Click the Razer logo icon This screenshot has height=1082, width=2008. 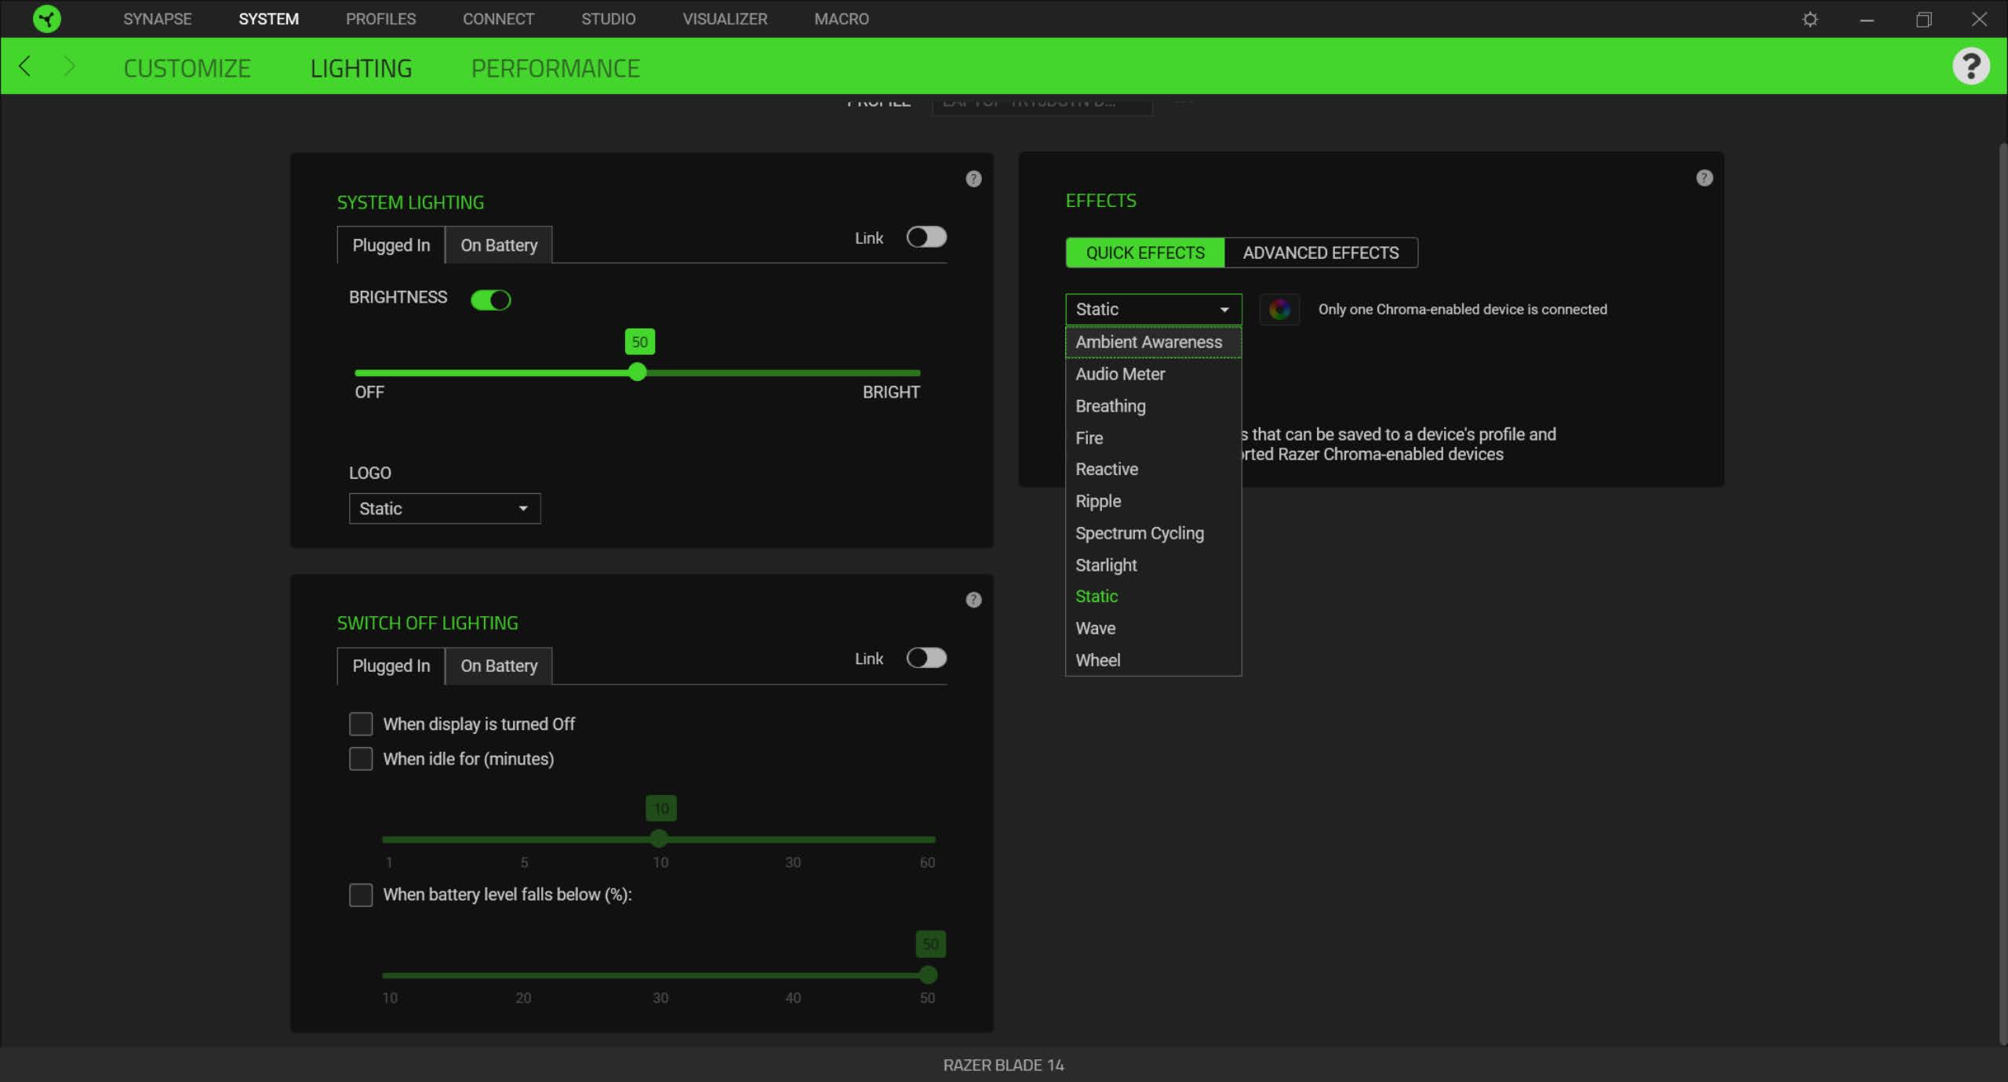(47, 19)
